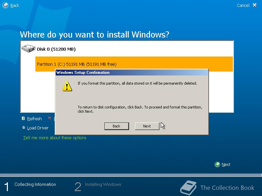Open Tell me more about these options
The width and height of the screenshot is (262, 196).
pyautogui.click(x=55, y=138)
